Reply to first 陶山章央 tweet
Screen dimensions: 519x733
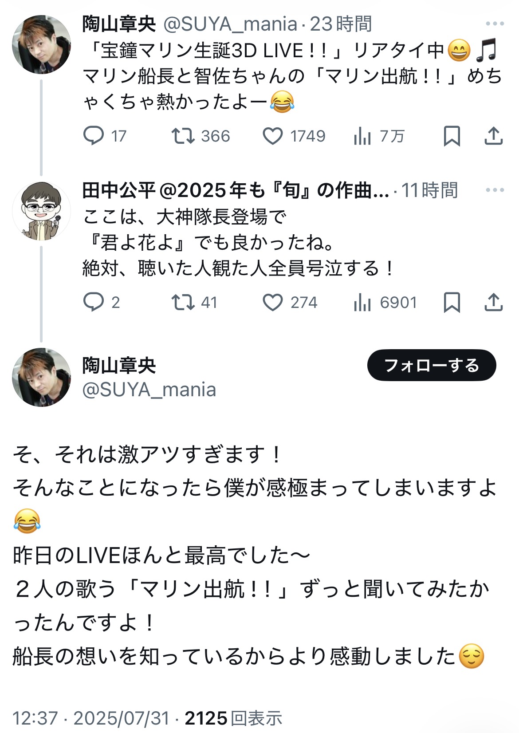click(94, 136)
